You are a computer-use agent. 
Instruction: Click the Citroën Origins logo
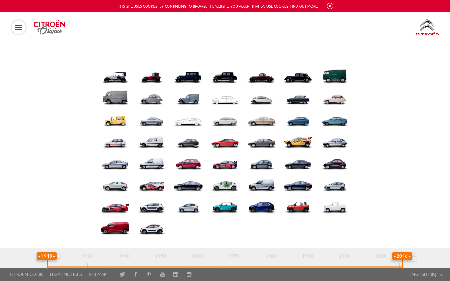[50, 28]
